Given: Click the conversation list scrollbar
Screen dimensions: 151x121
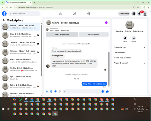Looking at the screenshot, I should [x=41, y=50].
